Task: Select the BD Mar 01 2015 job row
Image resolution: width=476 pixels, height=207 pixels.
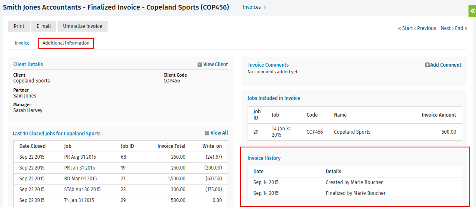Action: click(120, 178)
